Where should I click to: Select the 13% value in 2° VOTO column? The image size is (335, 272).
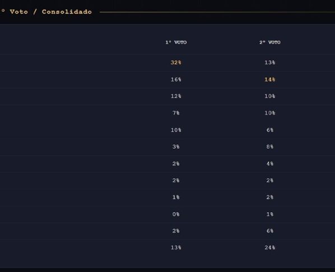pyautogui.click(x=270, y=63)
